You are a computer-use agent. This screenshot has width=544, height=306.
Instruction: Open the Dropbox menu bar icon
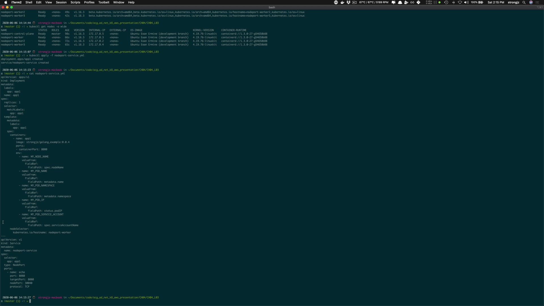348,2
